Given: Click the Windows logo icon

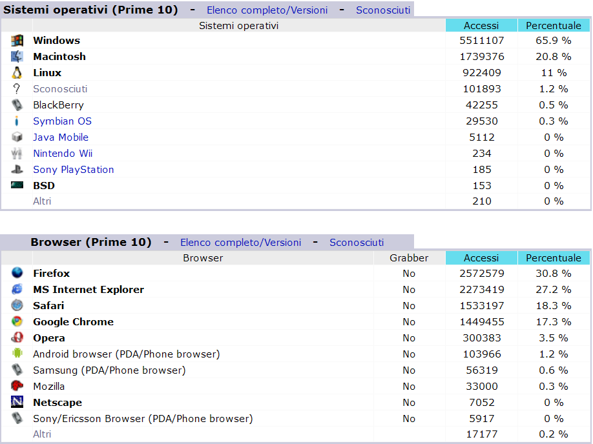Looking at the screenshot, I should (17, 41).
